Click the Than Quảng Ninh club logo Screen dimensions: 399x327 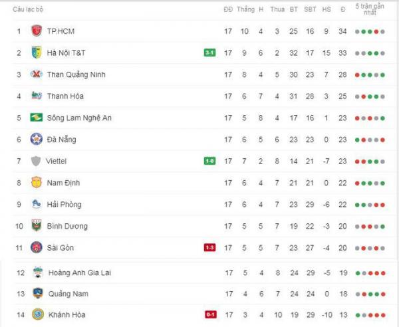pyautogui.click(x=36, y=74)
